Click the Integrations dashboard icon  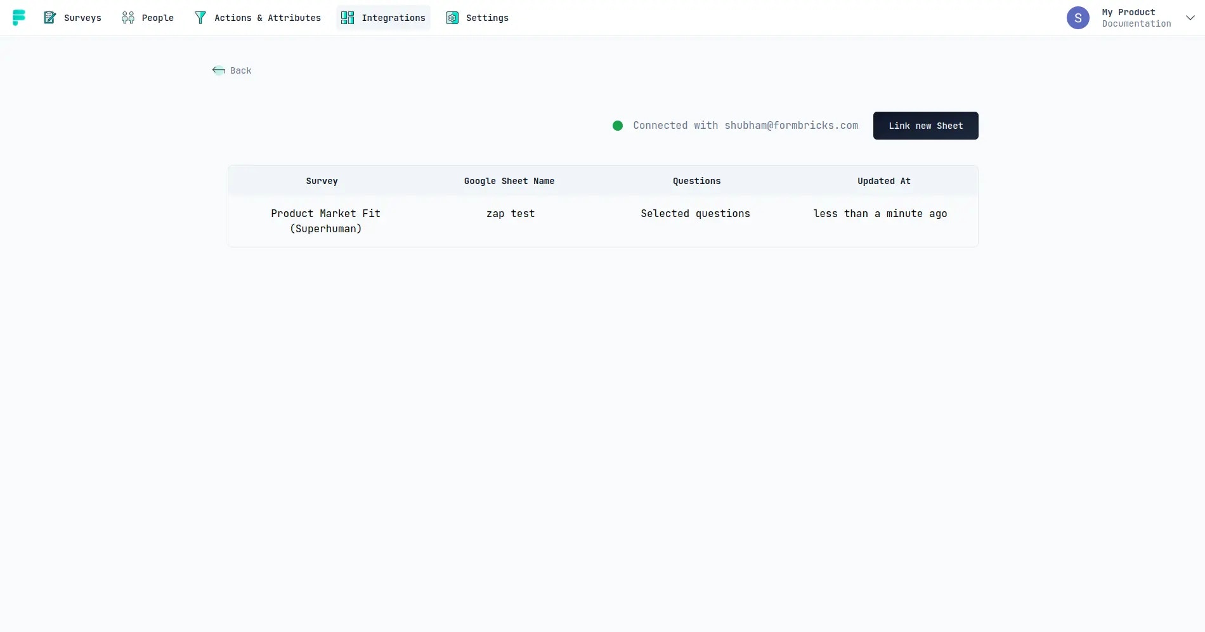[x=348, y=18]
